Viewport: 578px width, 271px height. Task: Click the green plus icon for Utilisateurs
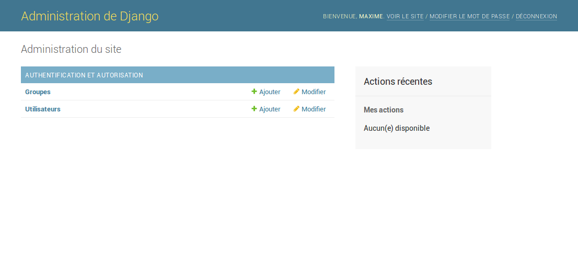point(254,109)
